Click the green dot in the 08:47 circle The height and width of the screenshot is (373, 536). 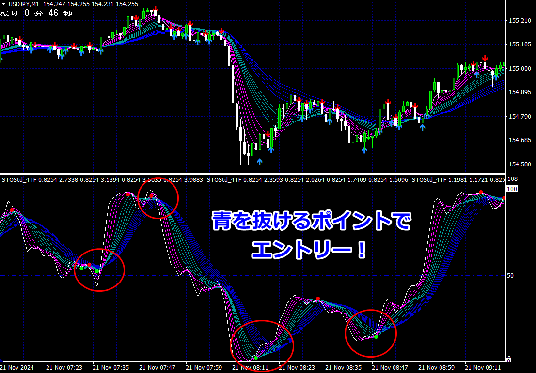(376, 337)
